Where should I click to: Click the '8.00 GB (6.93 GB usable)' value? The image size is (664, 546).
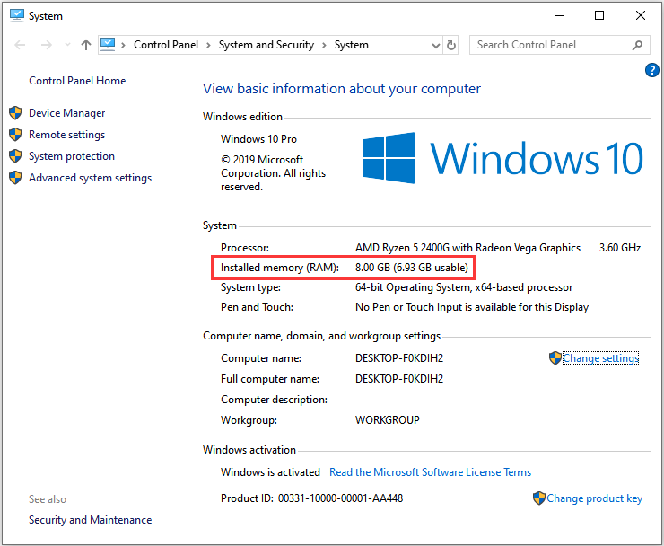click(412, 268)
